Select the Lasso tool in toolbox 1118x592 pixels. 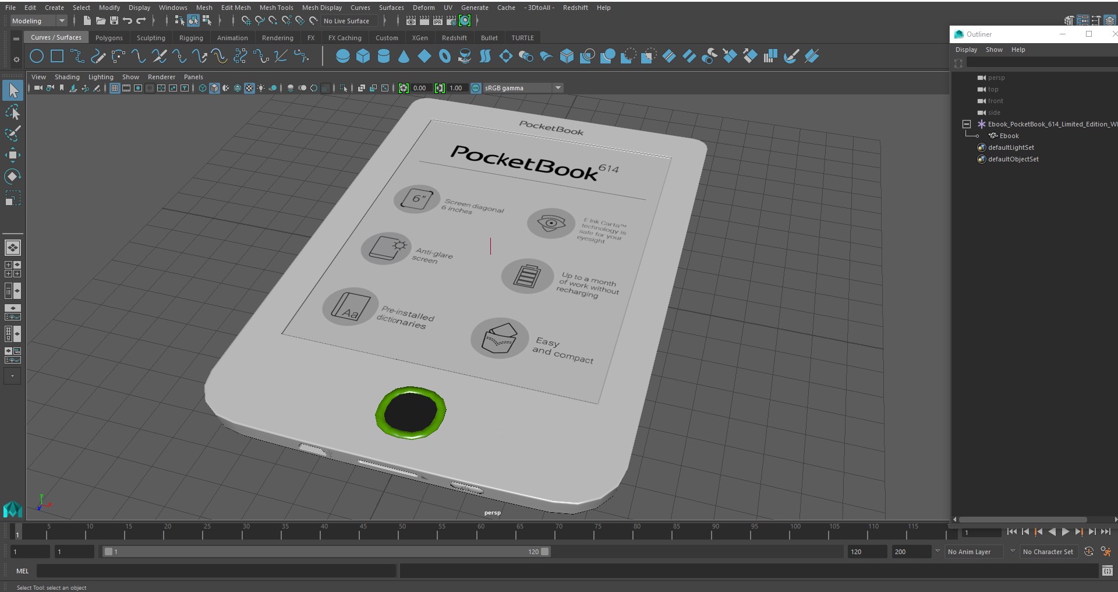[x=12, y=112]
